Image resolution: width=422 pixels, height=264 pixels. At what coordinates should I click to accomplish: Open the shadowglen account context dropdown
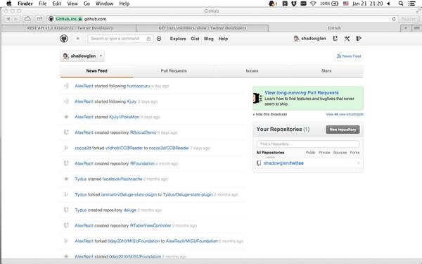(82, 56)
